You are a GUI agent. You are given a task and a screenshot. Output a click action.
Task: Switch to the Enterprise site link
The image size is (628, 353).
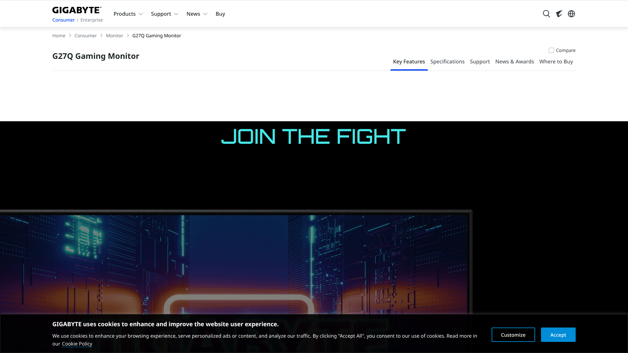(92, 20)
